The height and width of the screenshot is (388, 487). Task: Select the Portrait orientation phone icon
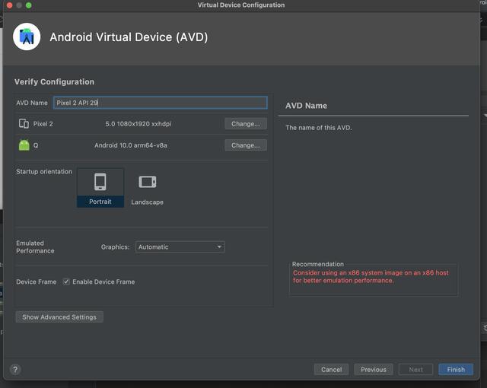tap(100, 182)
